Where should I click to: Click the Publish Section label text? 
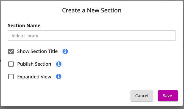[x=34, y=64]
